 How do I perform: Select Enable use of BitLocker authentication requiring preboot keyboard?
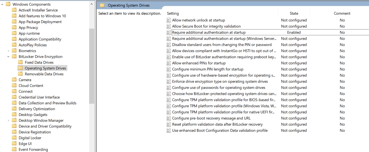[224, 57]
